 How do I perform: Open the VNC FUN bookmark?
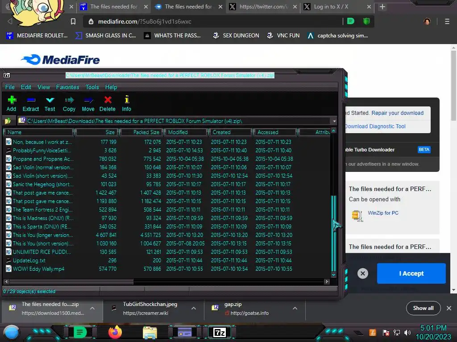click(283, 36)
